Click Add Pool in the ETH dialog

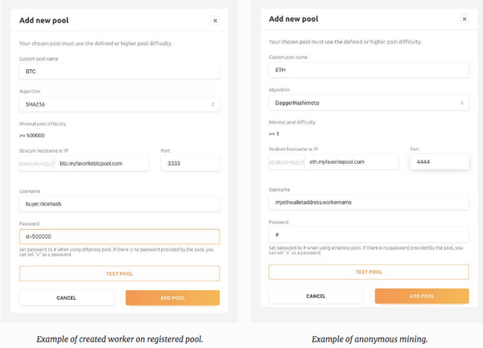pyautogui.click(x=422, y=296)
